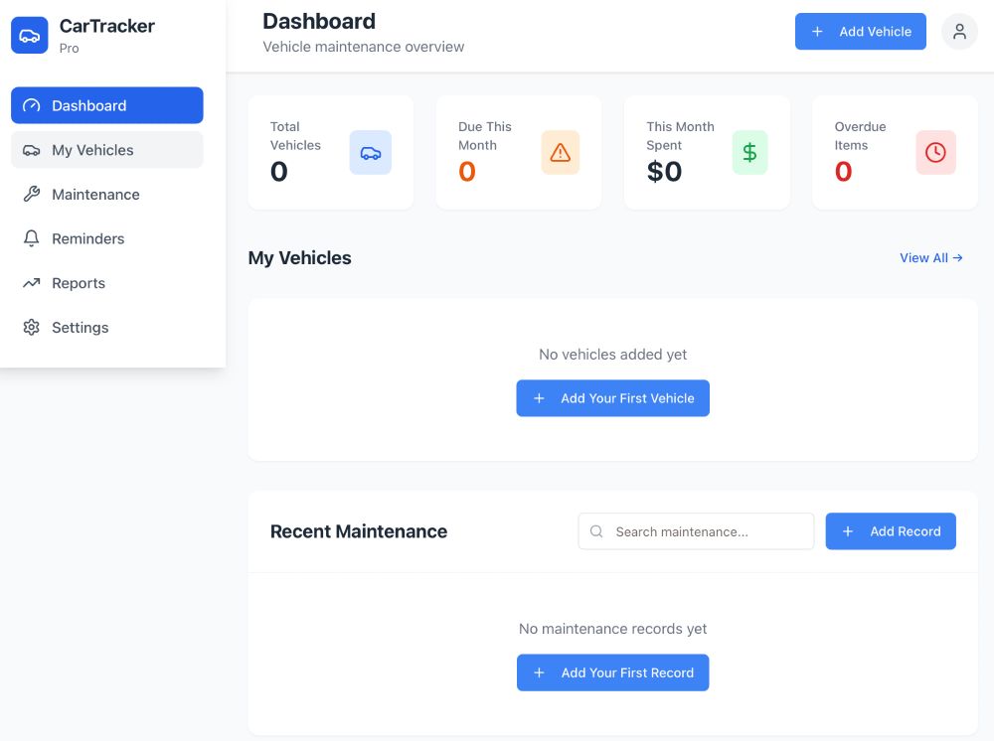Viewport: 994px width, 741px height.
Task: Select the Maintenance wrench icon
Action: 31,194
